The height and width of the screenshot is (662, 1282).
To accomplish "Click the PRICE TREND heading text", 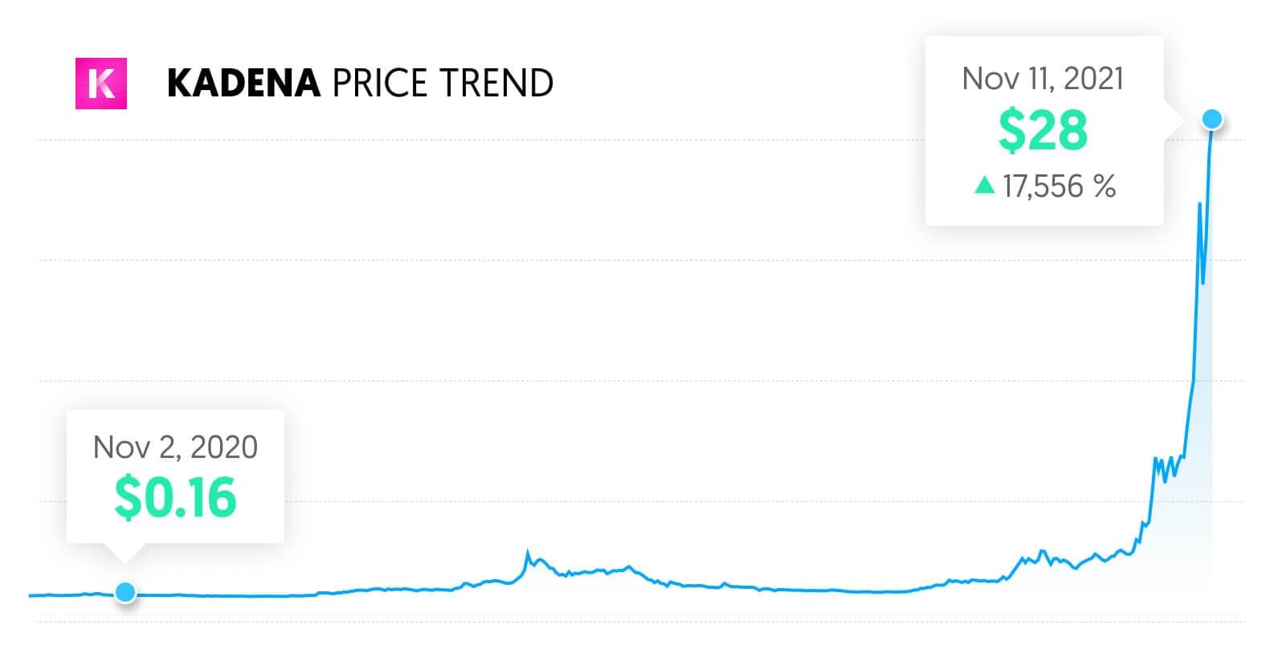I will pos(443,84).
